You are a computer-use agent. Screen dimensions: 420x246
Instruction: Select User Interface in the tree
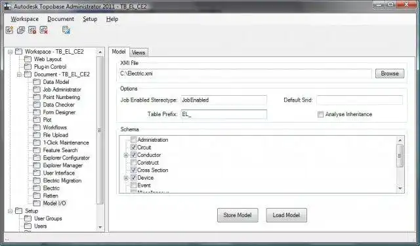tap(59, 173)
